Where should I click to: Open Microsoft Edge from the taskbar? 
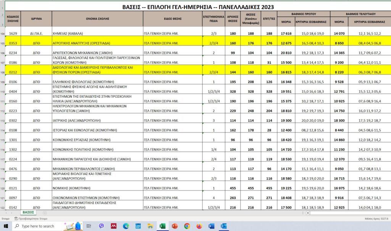(126, 226)
